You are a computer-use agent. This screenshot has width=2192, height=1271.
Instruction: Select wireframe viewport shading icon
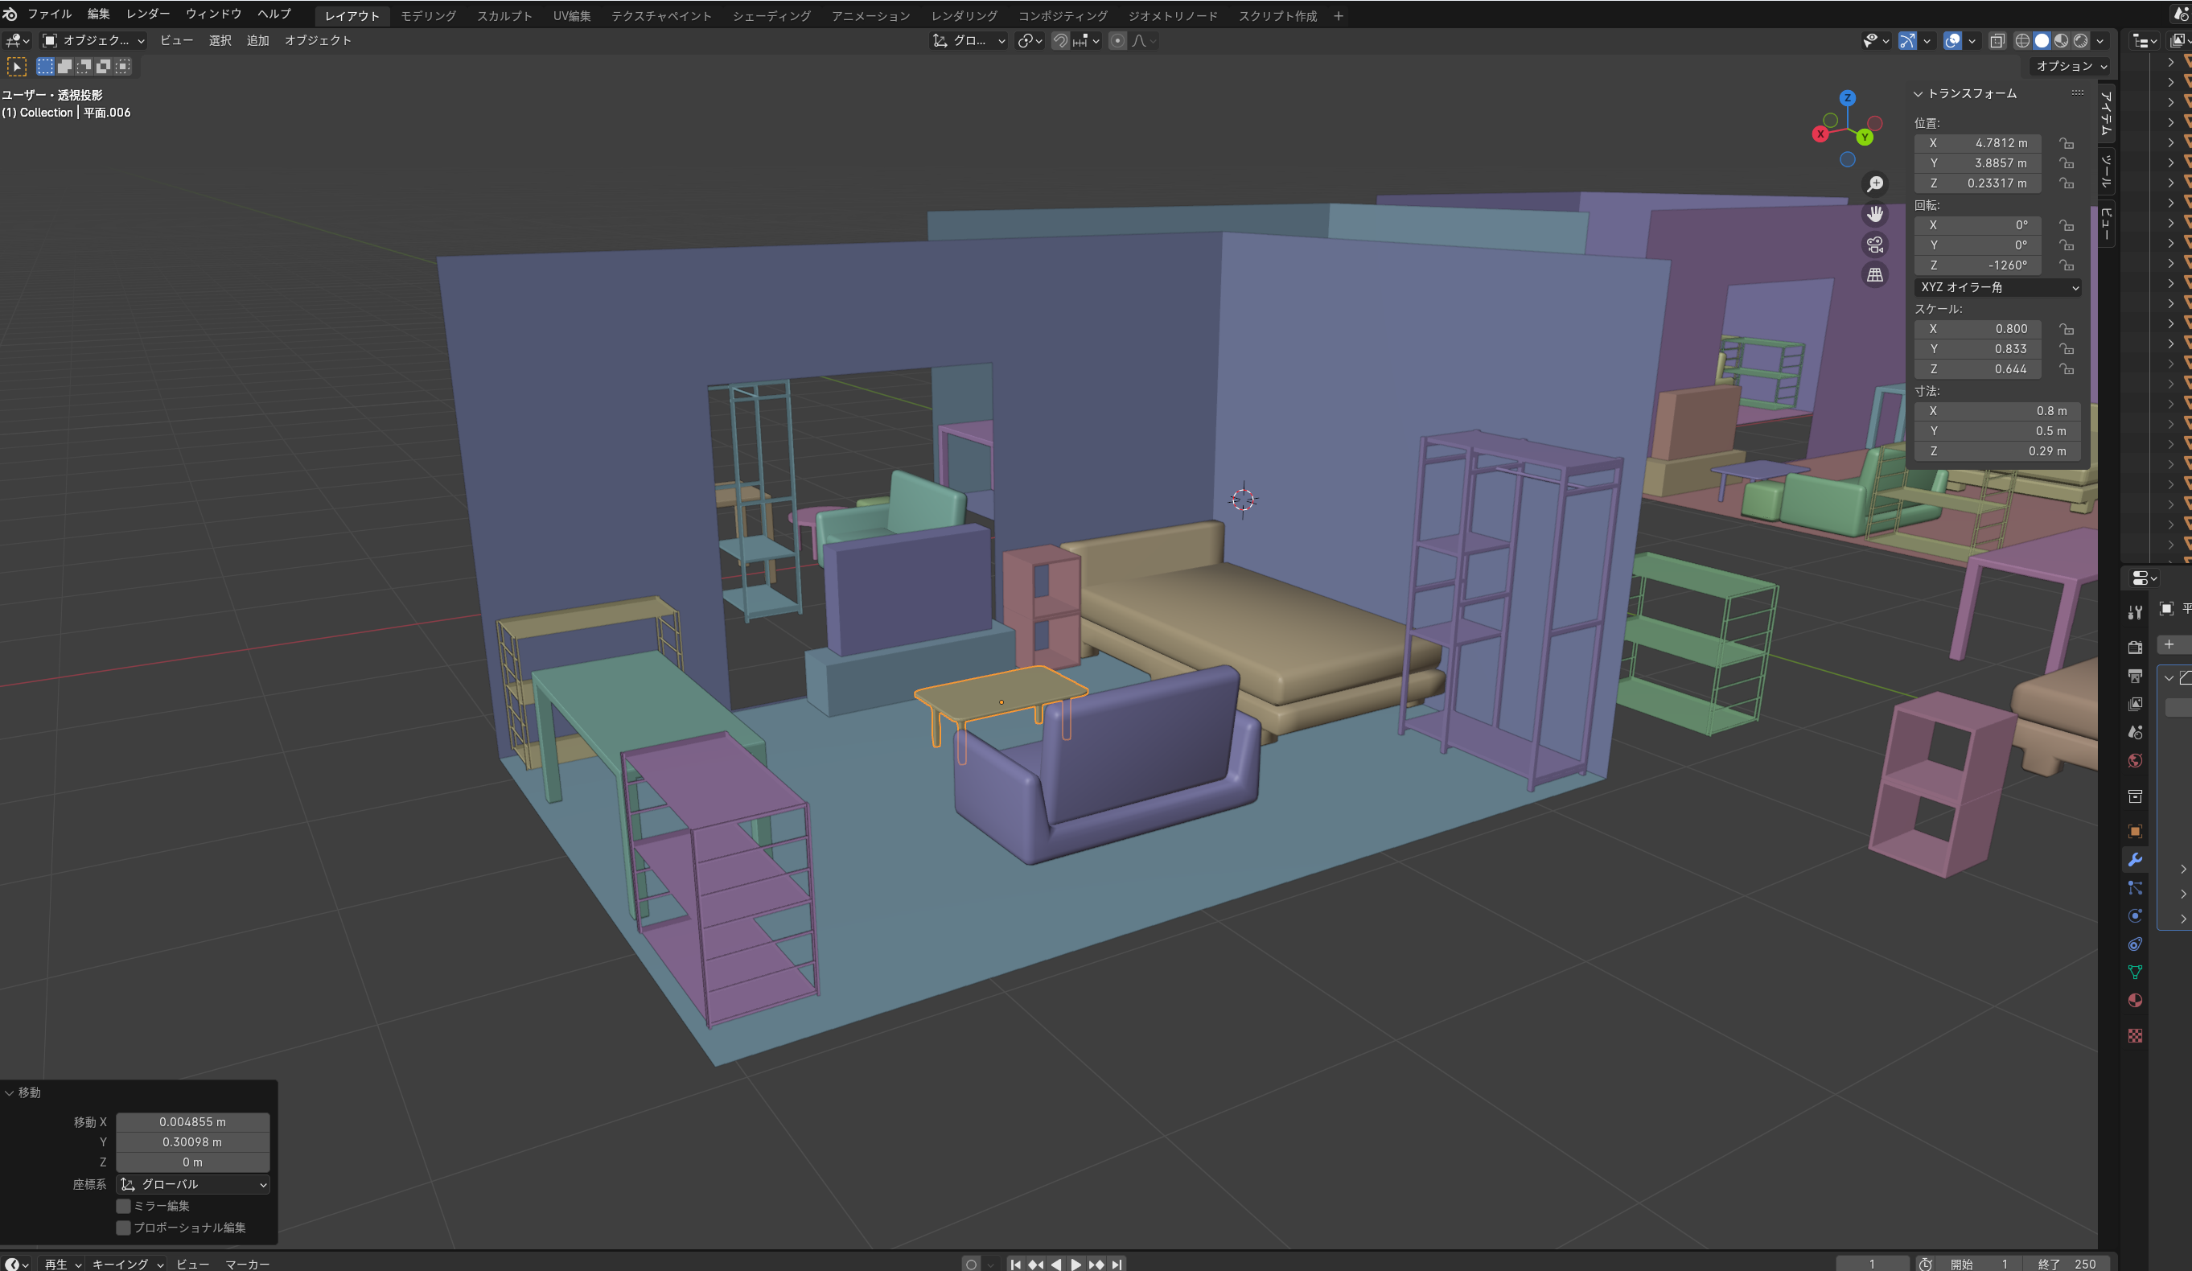click(2022, 41)
